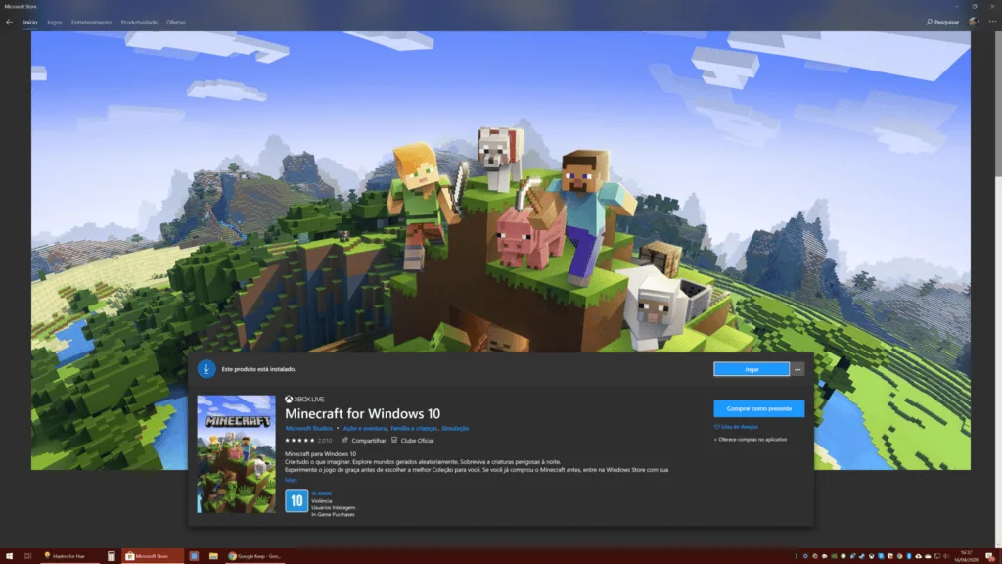Screen dimensions: 1002x564
Task: Open Microsoft Studios publisher link
Action: [308, 429]
